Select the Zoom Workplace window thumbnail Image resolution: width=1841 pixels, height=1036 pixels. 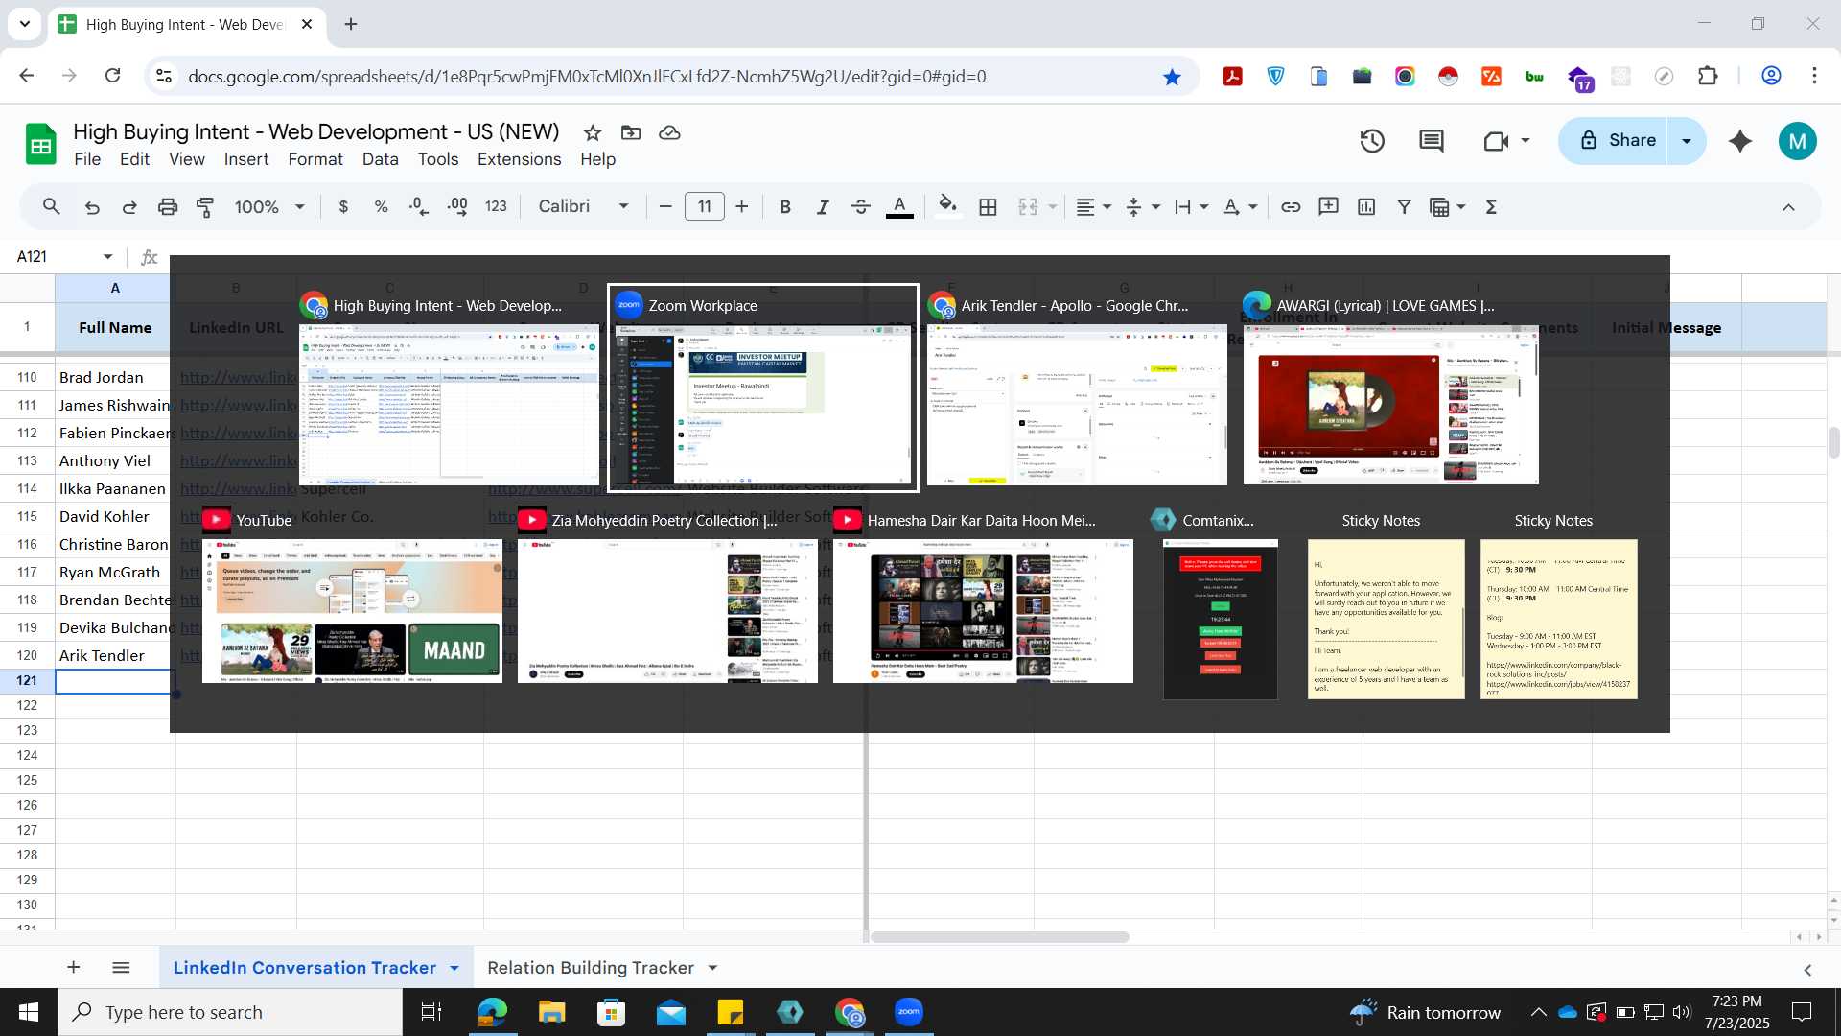coord(763,388)
